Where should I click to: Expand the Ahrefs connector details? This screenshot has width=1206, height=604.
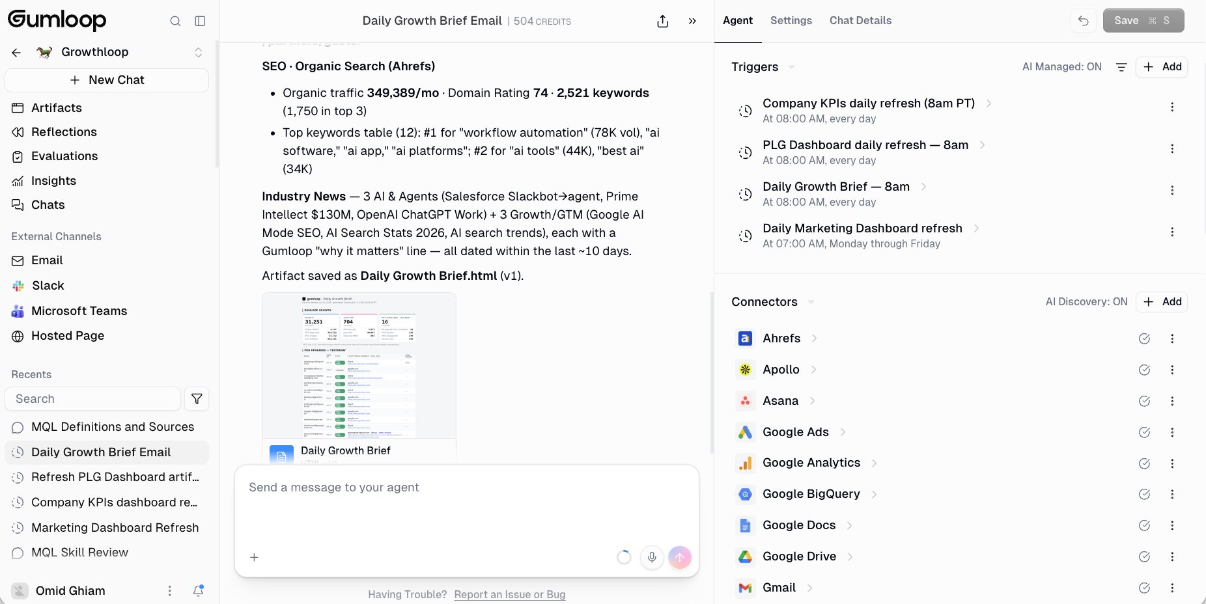(x=814, y=338)
